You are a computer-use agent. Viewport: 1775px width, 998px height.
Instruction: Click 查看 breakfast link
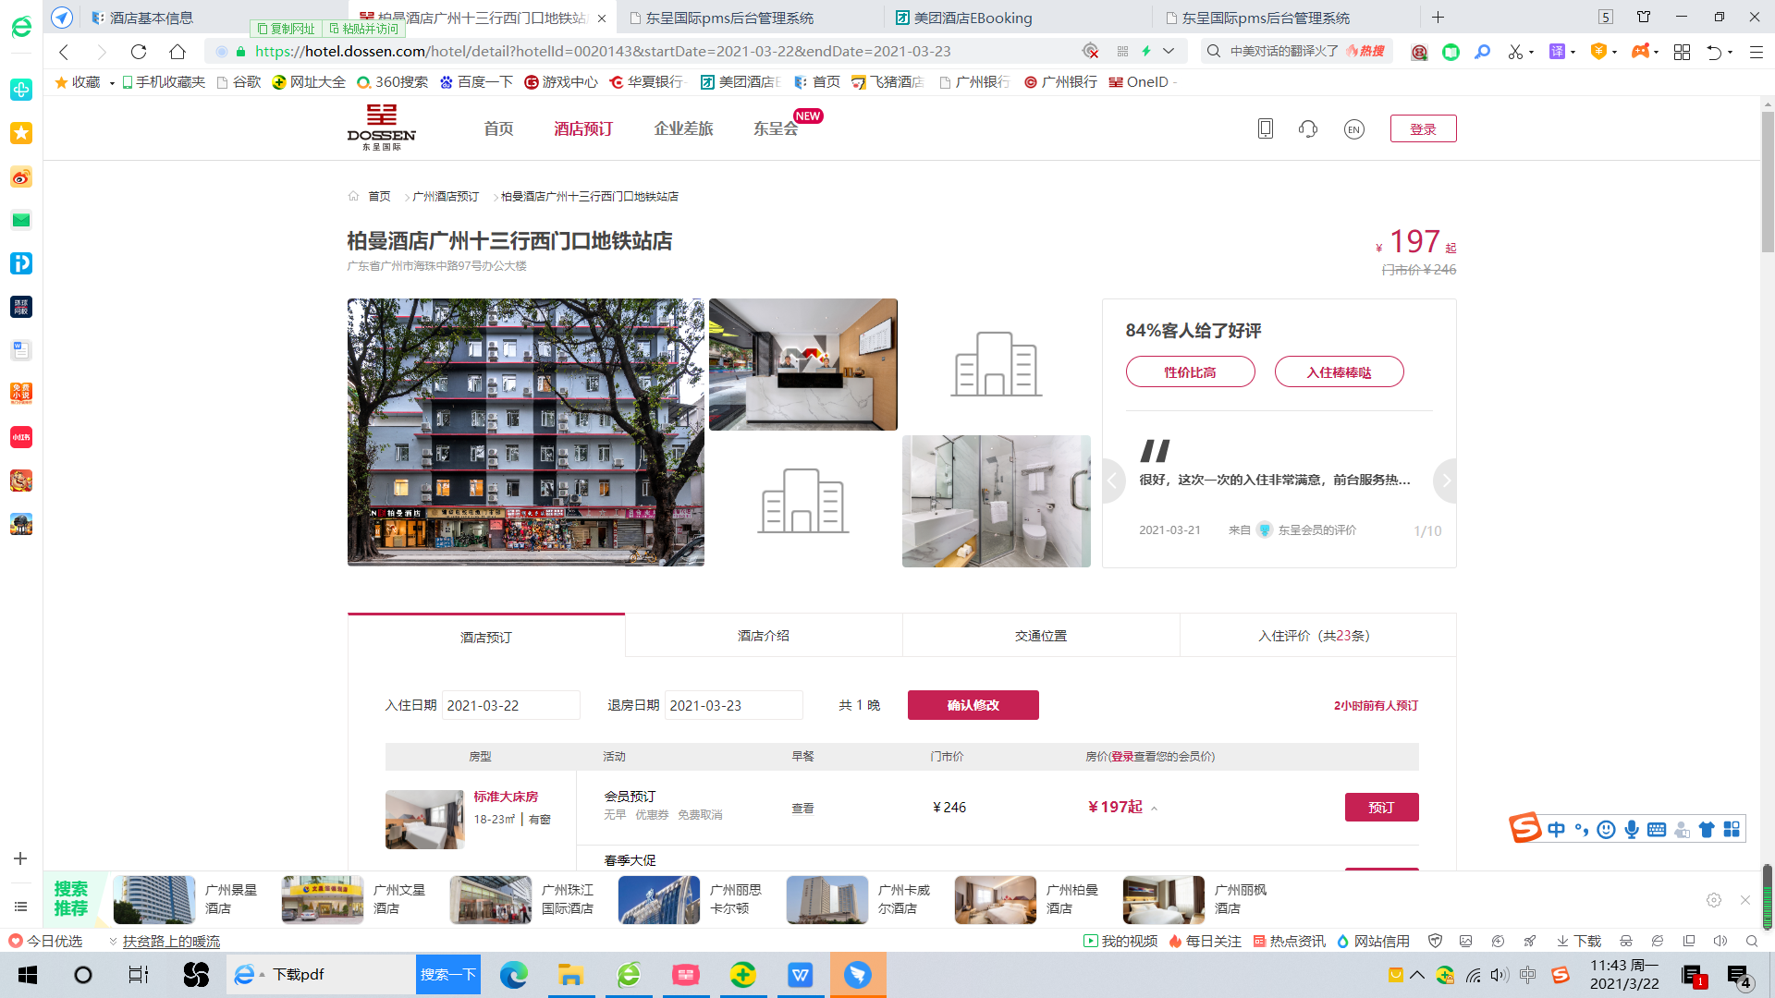click(802, 809)
